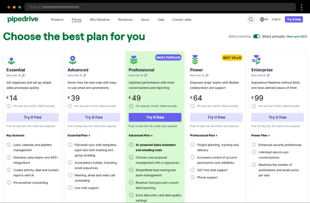Click the Pipedrive logo

pyautogui.click(x=23, y=19)
